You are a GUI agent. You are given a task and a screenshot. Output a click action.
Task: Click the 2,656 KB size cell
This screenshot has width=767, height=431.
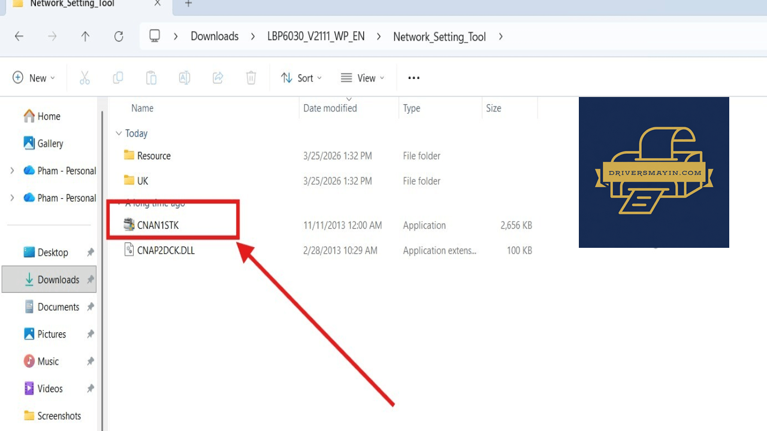(516, 226)
